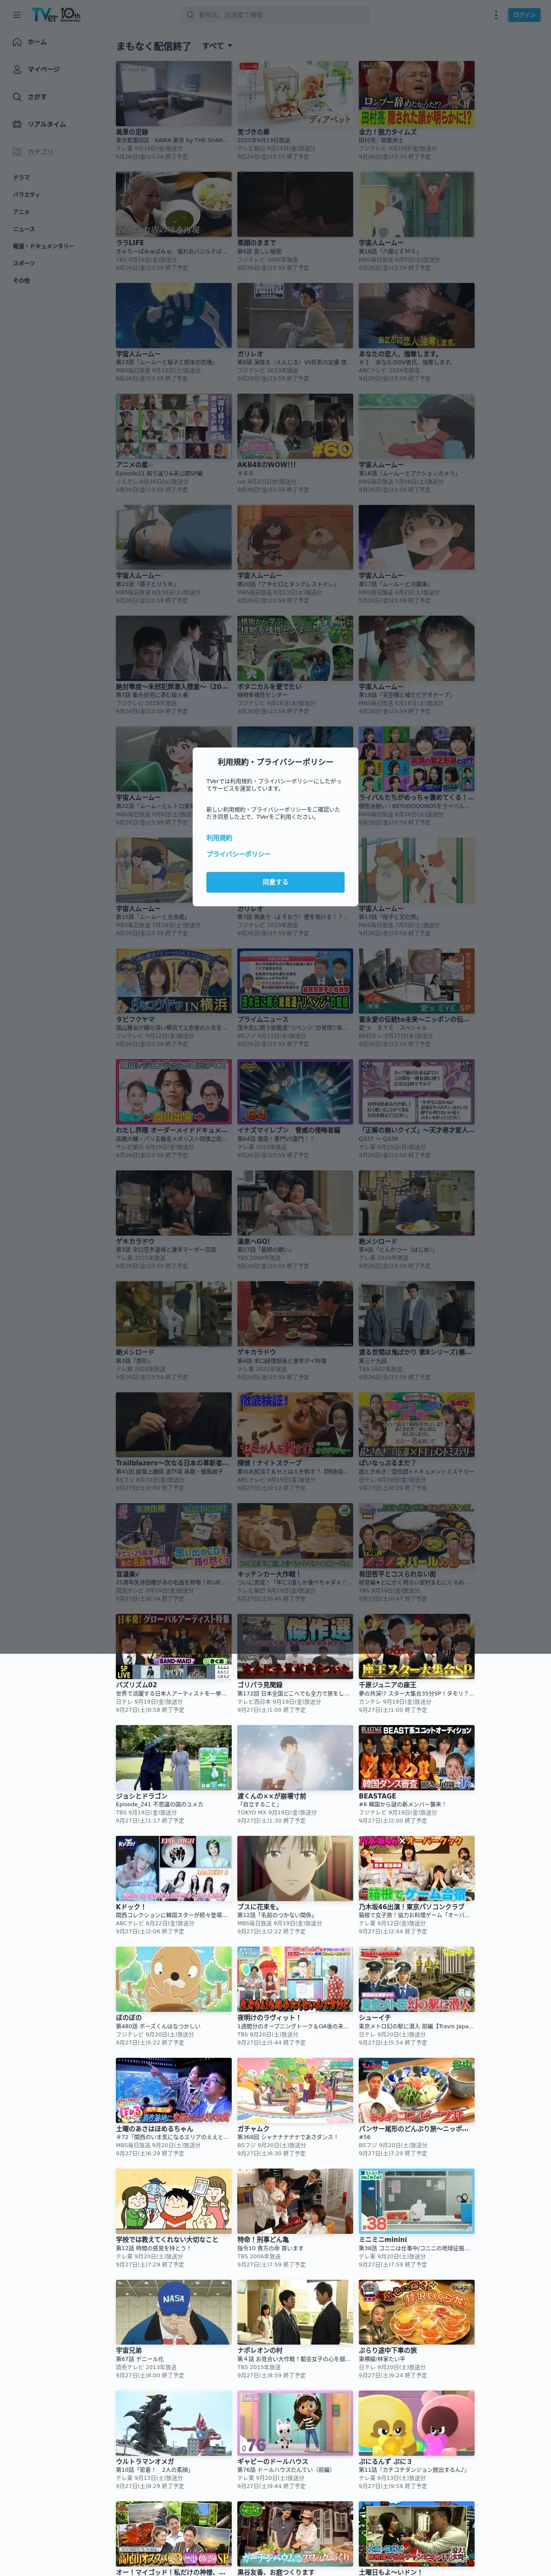Click the カテゴリ grid icon in sidebar
This screenshot has height=2576, width=551.
[x=17, y=152]
